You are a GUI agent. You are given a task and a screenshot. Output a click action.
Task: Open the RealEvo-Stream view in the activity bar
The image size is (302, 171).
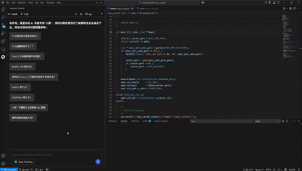click(x=3, y=57)
